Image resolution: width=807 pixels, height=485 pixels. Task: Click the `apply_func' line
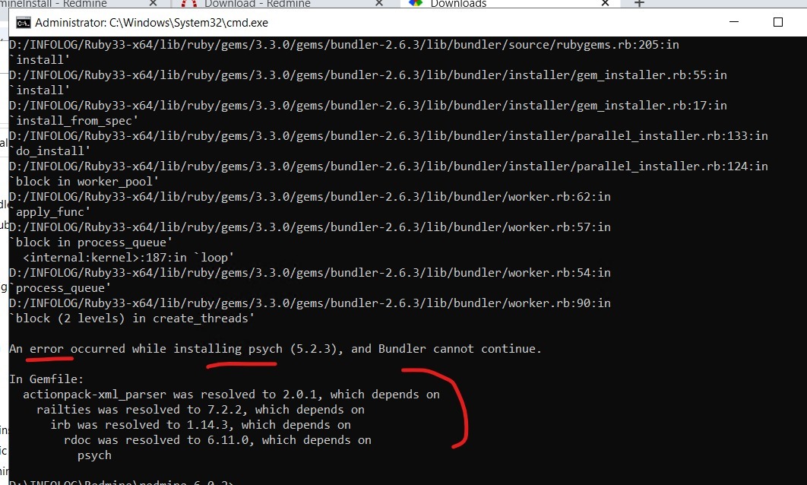click(50, 211)
